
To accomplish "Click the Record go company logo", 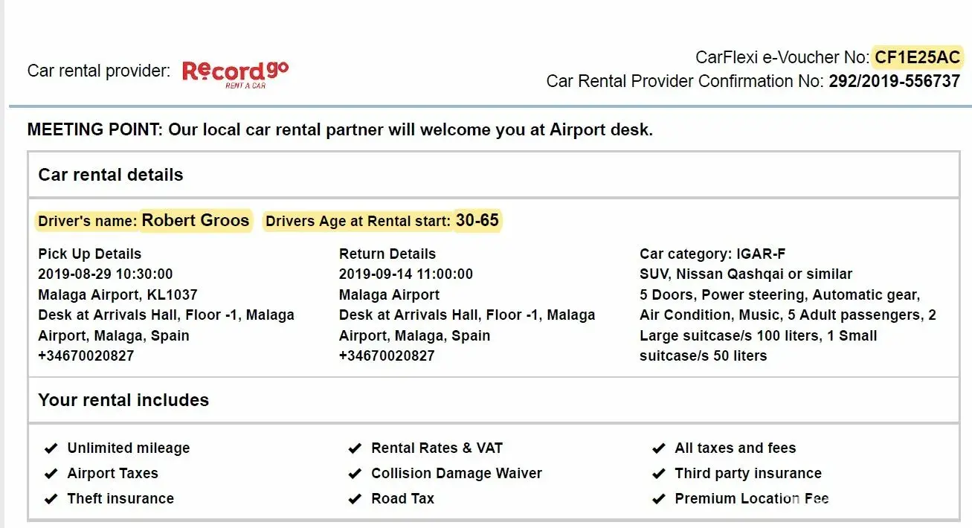I will (x=235, y=74).
